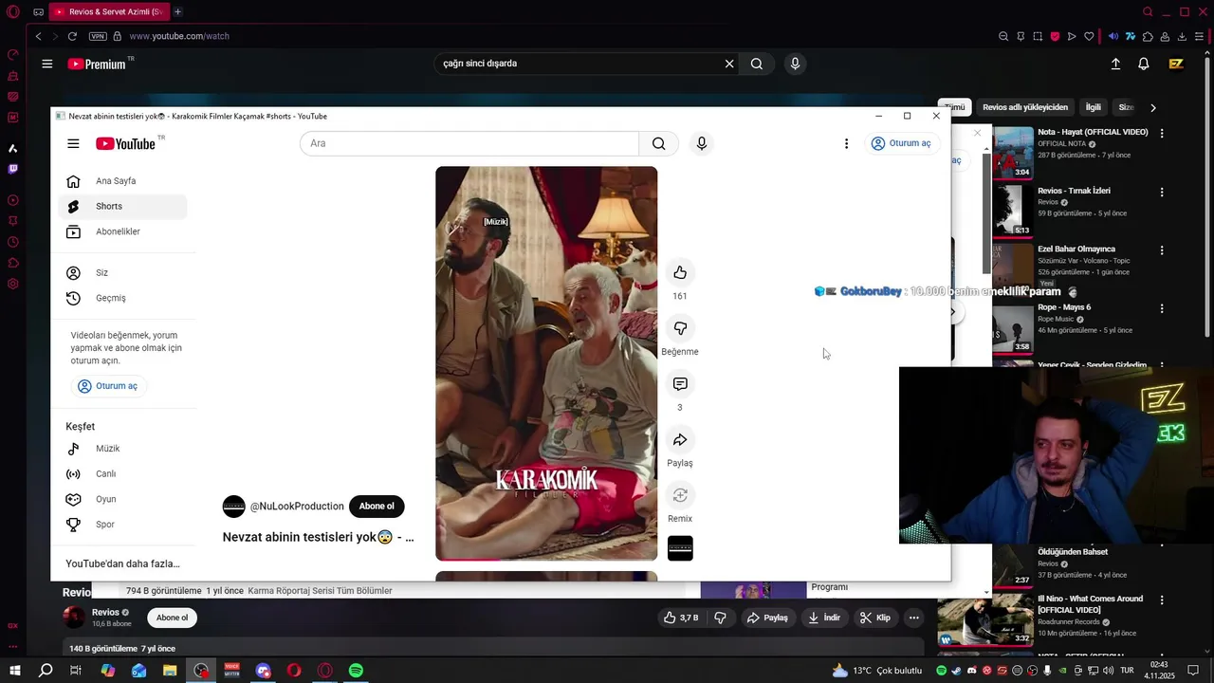Image resolution: width=1214 pixels, height=683 pixels.
Task: Open Geçmiş history in the sidebar
Action: (x=123, y=298)
